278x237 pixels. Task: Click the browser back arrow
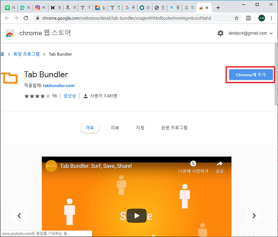7,18
